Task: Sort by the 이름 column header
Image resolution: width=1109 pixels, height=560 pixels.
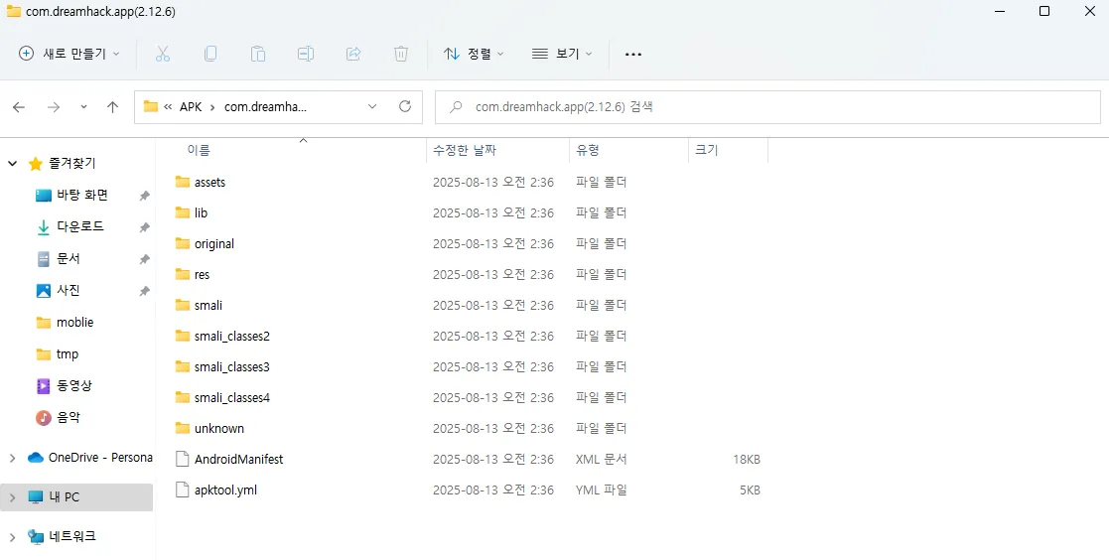Action: pyautogui.click(x=199, y=150)
